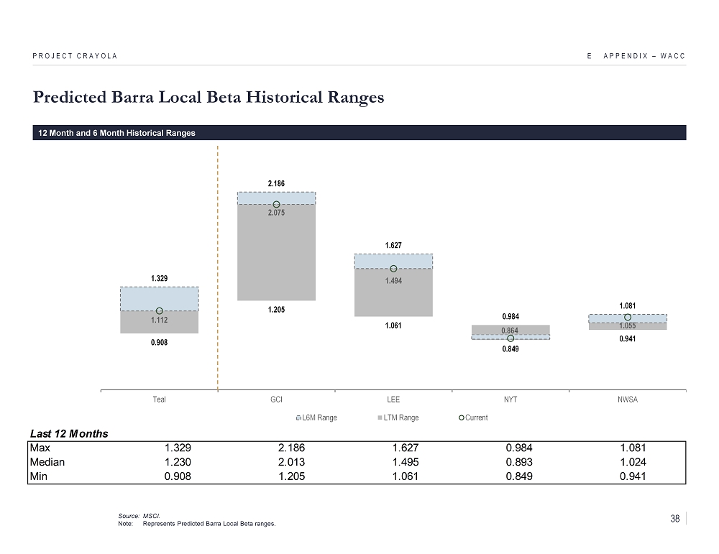Select the Median row label in table

pyautogui.click(x=47, y=462)
